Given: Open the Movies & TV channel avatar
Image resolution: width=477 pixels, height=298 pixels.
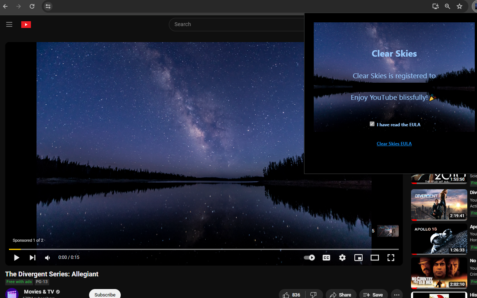Looking at the screenshot, I should coord(12,293).
